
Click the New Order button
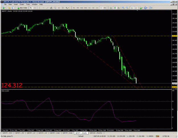pyautogui.click(x=22, y=8)
